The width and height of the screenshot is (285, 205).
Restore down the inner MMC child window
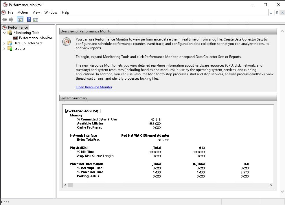[277, 12]
